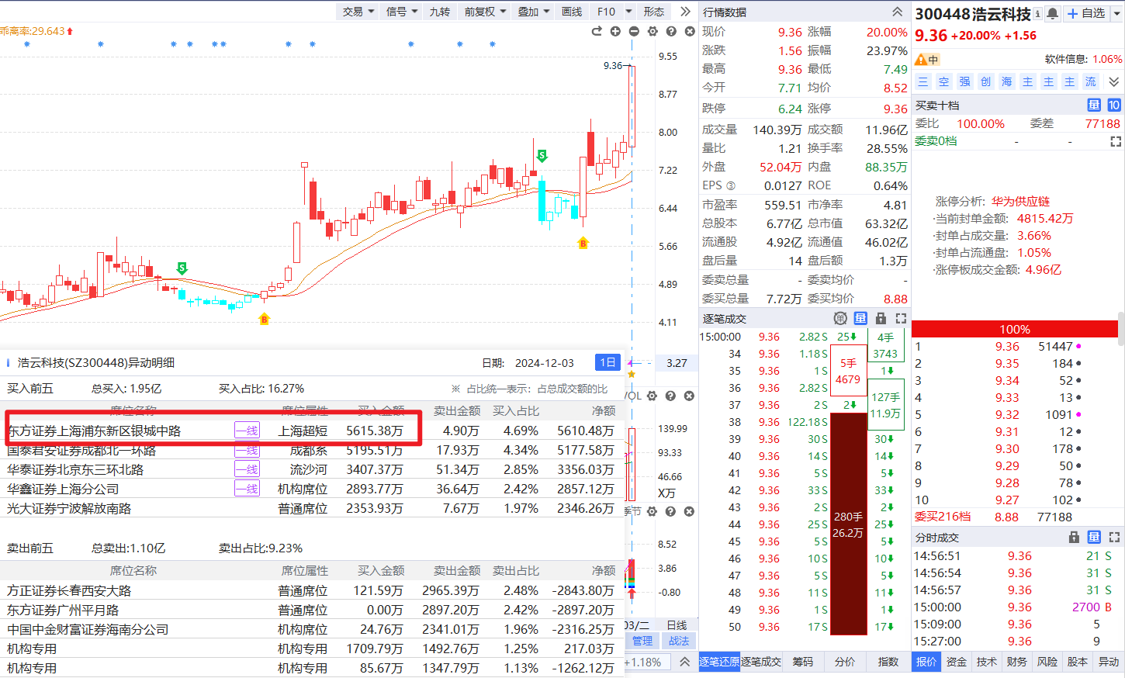Screen dimensions: 1125x678
Task: Zoom in chart with plus icon
Action: coord(615,31)
